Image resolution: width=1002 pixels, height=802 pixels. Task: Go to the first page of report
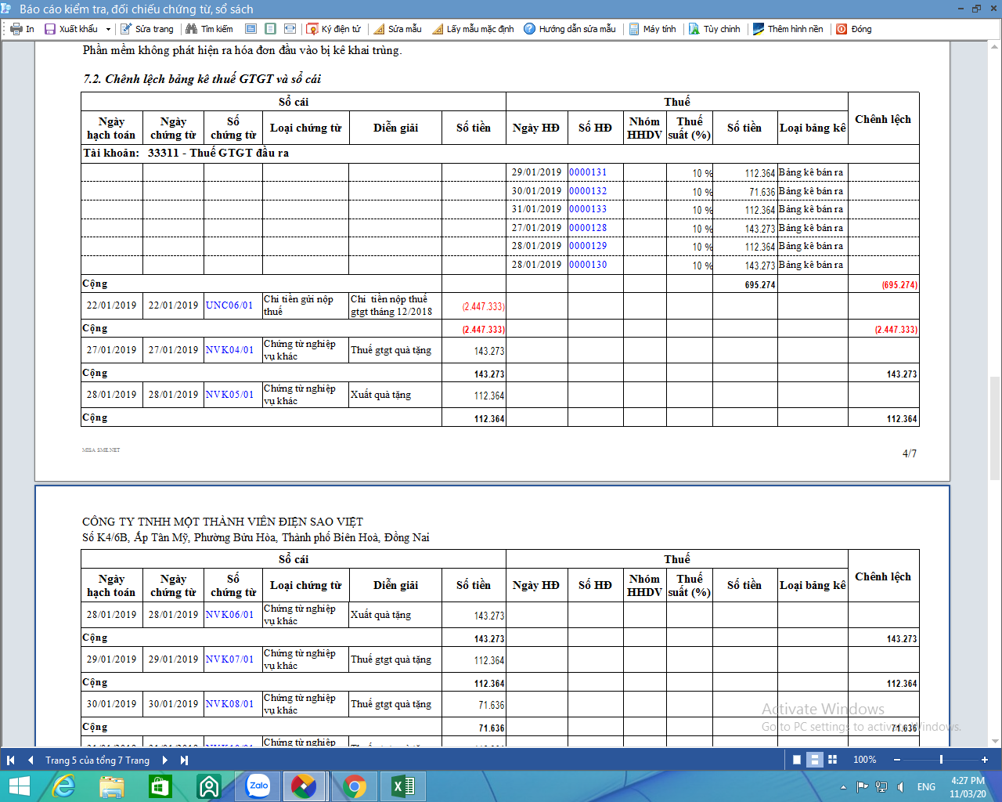(11, 760)
